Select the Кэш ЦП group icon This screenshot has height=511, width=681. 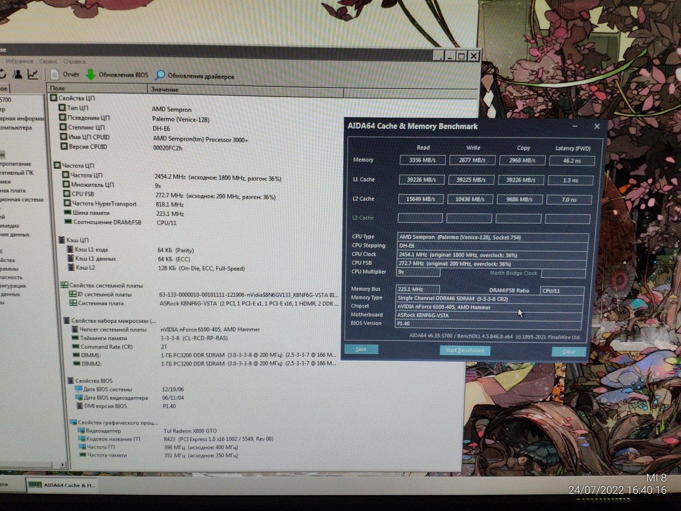[x=61, y=240]
